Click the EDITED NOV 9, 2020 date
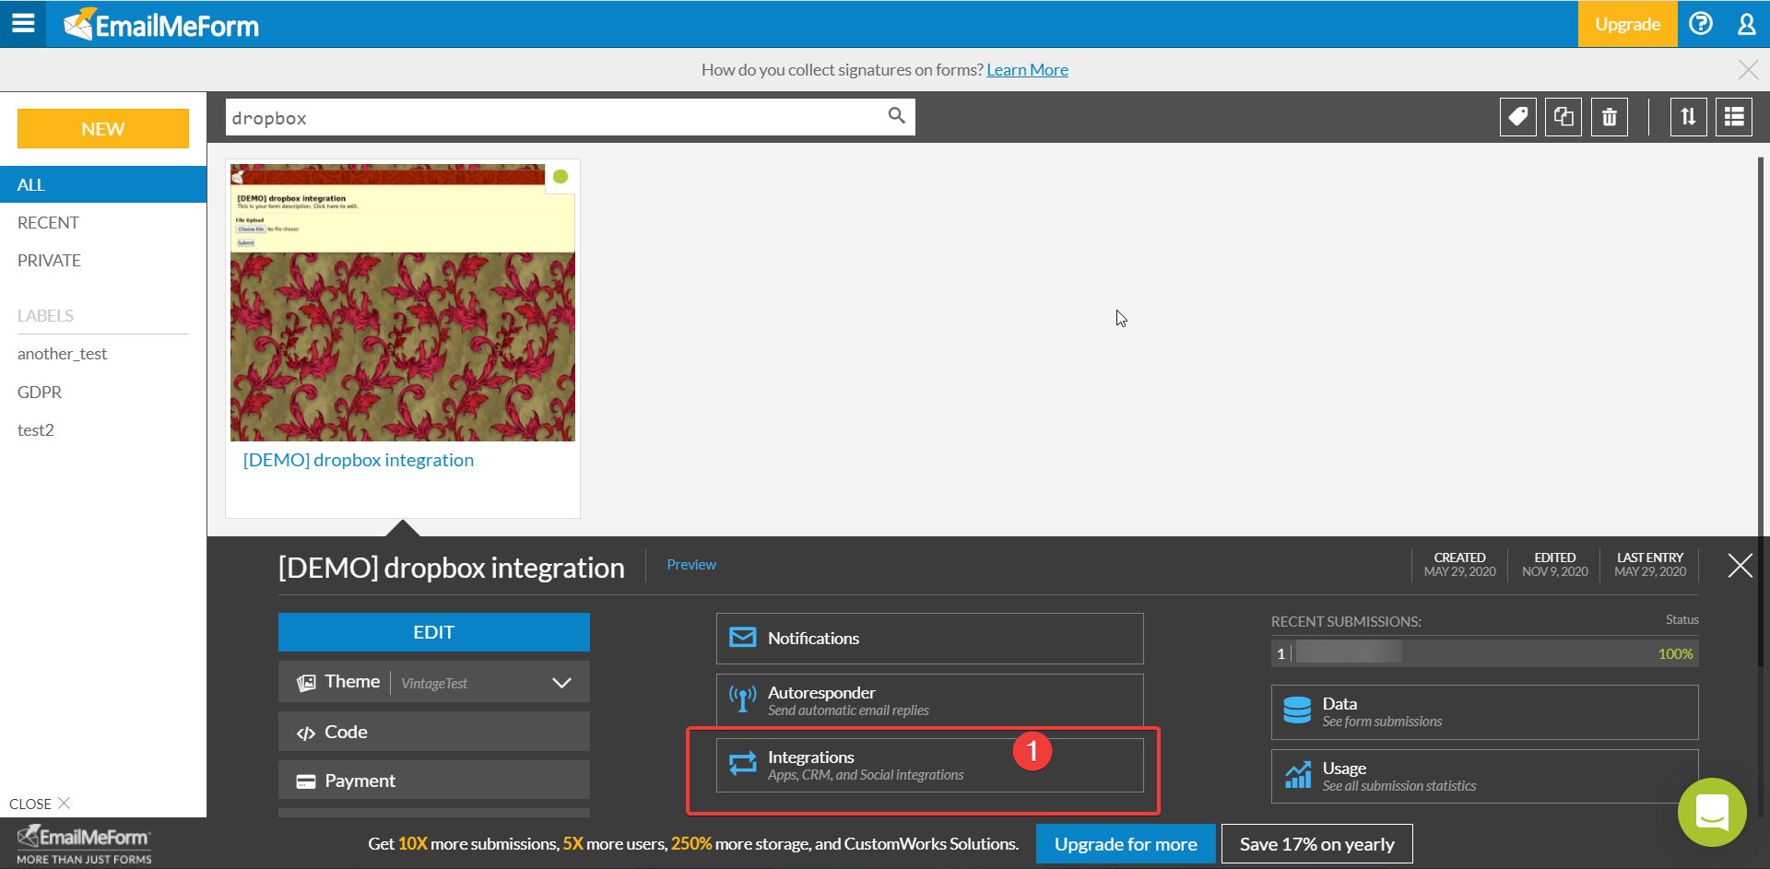 pyautogui.click(x=1555, y=565)
